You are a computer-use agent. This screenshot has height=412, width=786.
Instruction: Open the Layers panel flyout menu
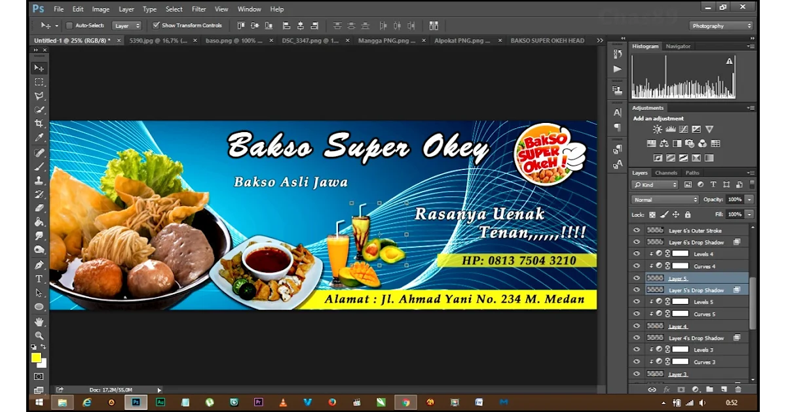(x=751, y=173)
